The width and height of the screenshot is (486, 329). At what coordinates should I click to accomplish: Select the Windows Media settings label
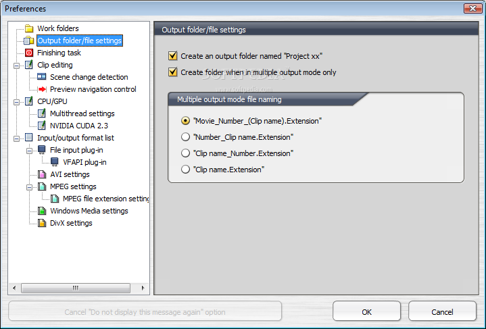point(89,211)
